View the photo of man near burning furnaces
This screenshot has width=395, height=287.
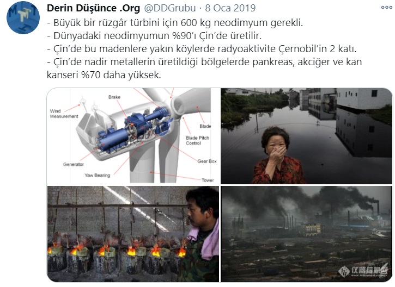tap(133, 234)
